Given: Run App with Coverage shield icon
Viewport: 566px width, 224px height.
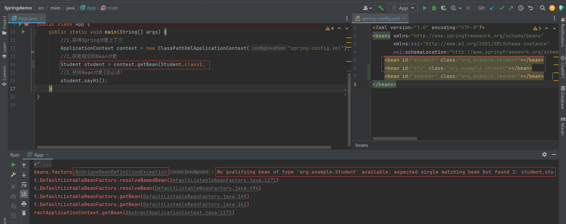Looking at the screenshot, I should pyautogui.click(x=443, y=8).
